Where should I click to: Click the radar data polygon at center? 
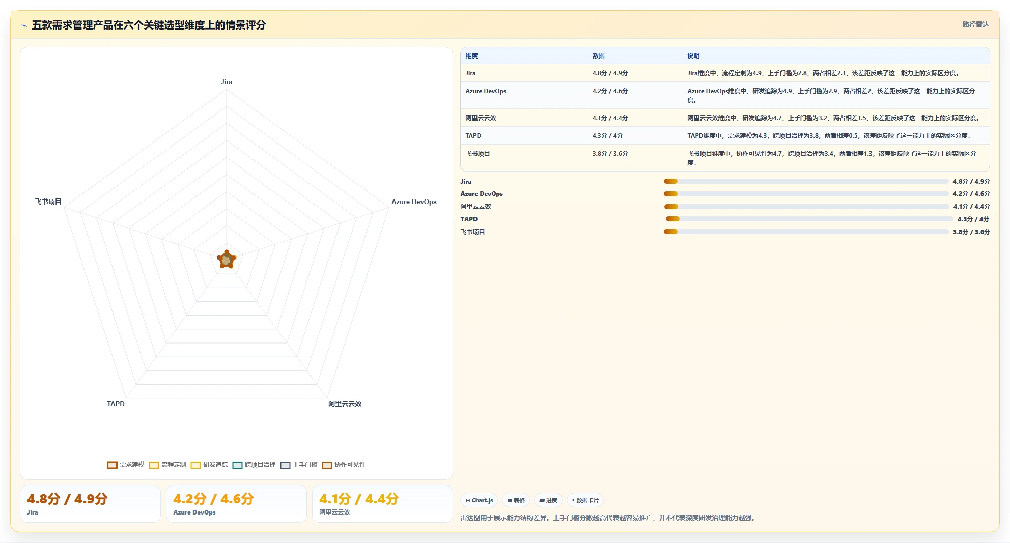coord(227,260)
